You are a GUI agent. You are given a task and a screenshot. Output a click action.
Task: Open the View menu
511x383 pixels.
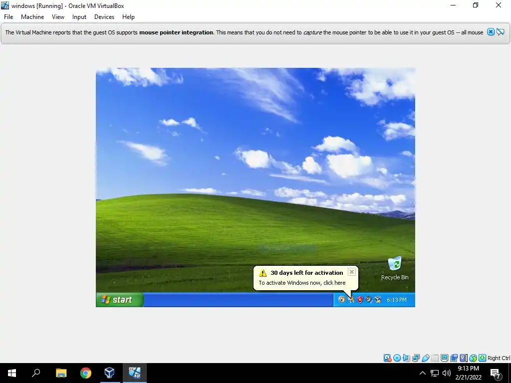pos(58,17)
